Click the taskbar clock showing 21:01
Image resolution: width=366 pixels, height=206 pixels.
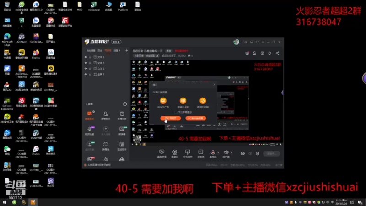[x=341, y=202]
